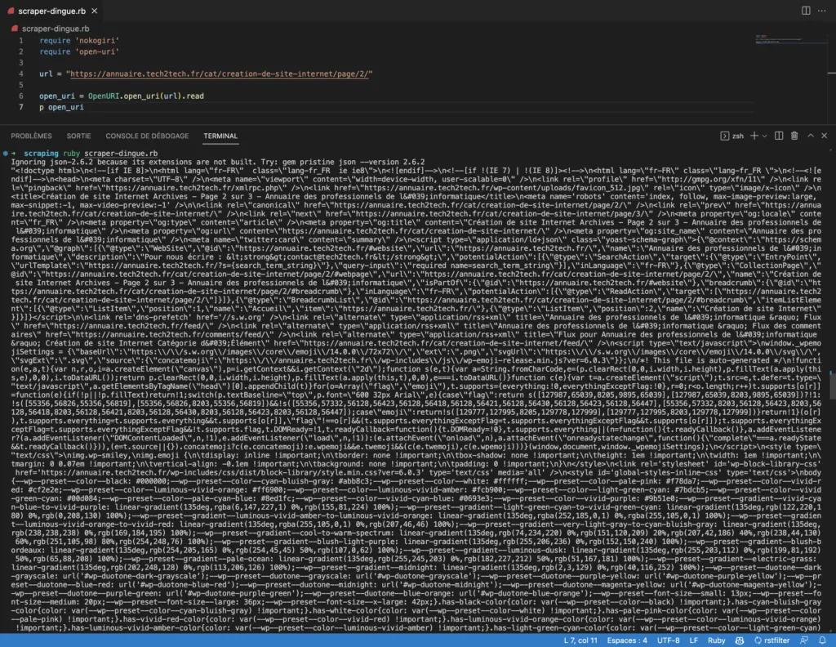
Task: Split the terminal pane
Action: [779, 136]
